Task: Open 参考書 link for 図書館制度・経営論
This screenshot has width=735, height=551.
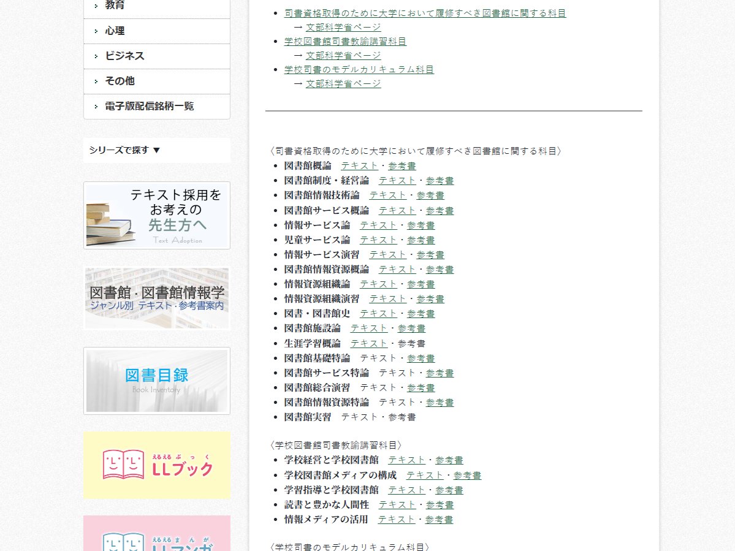Action: tap(440, 180)
